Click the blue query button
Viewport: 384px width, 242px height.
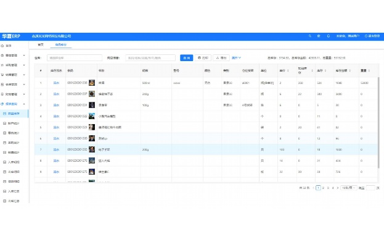pyautogui.click(x=187, y=58)
